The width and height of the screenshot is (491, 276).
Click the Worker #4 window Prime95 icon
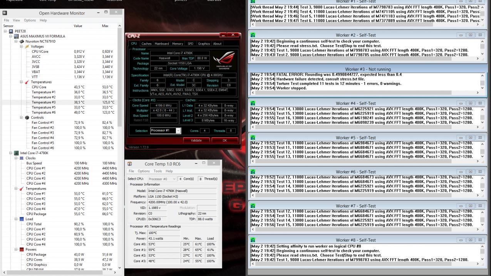pos(253,103)
